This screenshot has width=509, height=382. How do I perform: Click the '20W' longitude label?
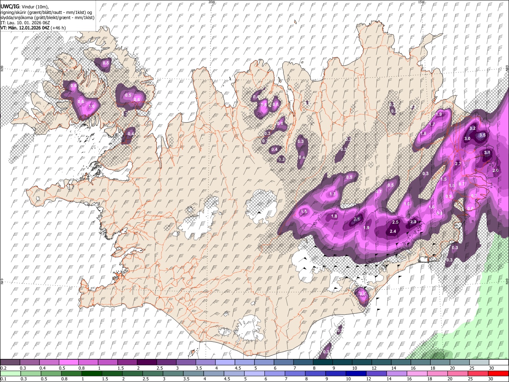tap(212, 2)
